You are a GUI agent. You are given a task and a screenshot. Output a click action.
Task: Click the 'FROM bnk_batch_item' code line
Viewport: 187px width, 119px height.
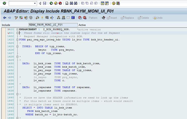coord(42,111)
